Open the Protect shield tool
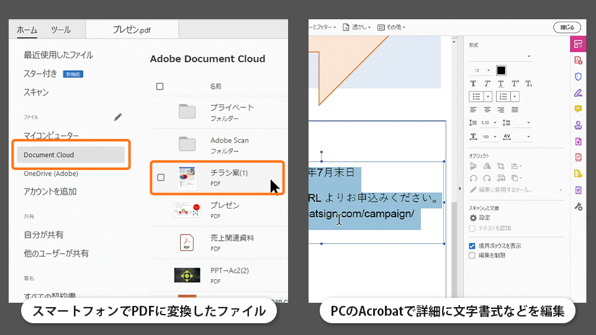The width and height of the screenshot is (596, 335). pyautogui.click(x=578, y=77)
